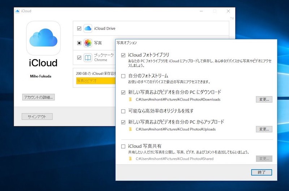Toggle the 写真 checkbox in main window
This screenshot has width=289, height=191.
[x=79, y=43]
